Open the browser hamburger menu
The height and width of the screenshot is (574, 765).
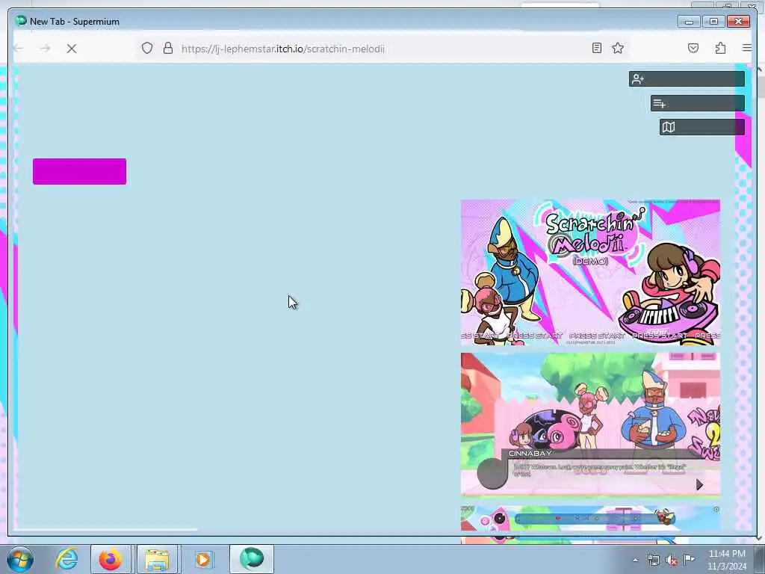coord(746,48)
